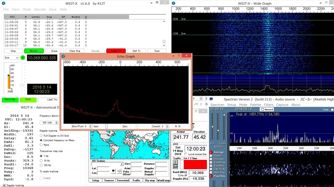Toggle the Echo checkbox below Band MHz
334x187 pixels.
(186, 176)
